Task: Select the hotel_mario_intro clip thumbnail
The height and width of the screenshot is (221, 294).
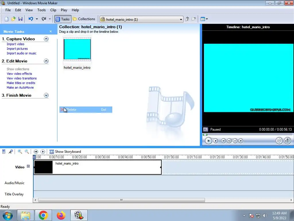Action: point(77,49)
